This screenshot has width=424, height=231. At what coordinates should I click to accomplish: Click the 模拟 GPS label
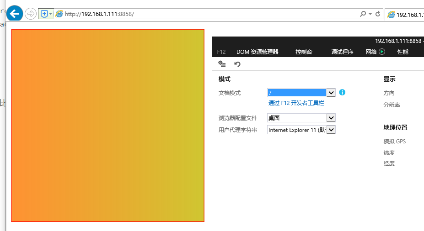[x=395, y=142]
